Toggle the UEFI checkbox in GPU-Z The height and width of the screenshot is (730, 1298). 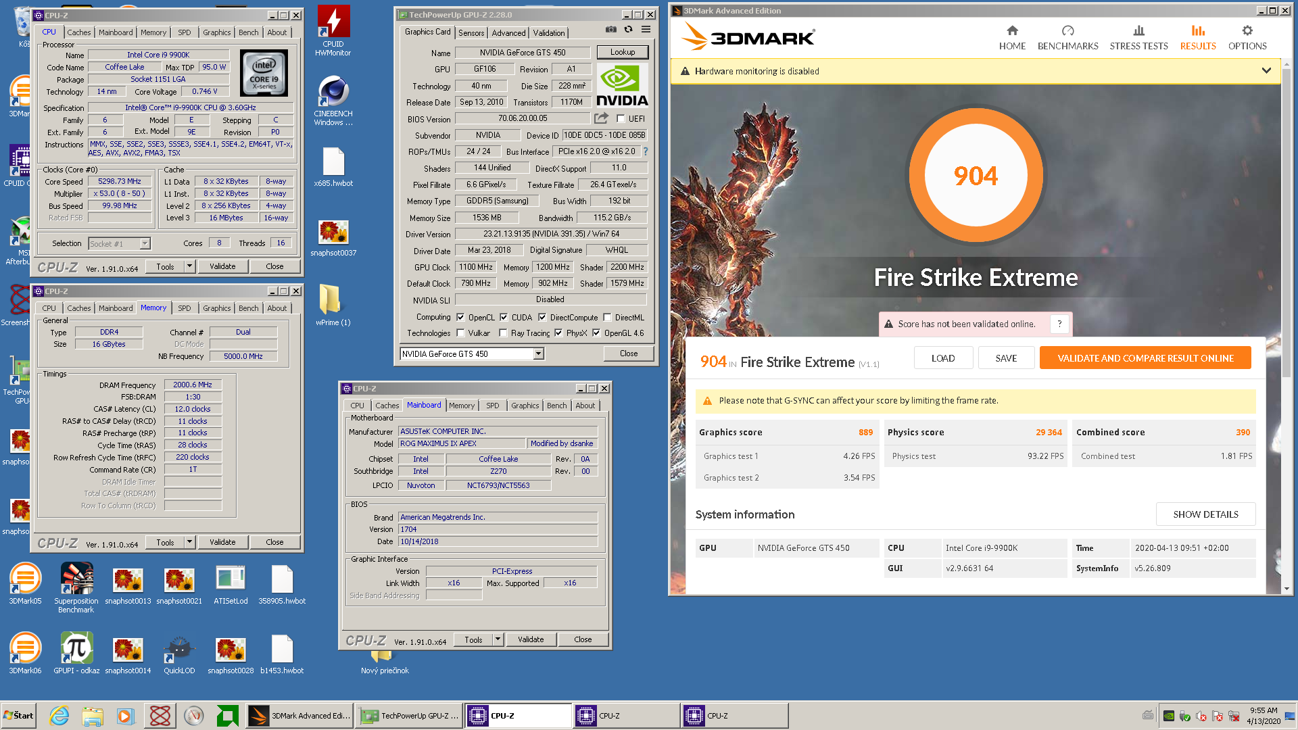coord(621,118)
